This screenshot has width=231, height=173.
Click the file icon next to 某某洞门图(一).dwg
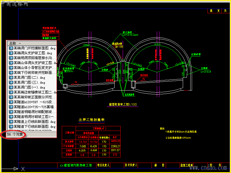[x=11, y=87]
